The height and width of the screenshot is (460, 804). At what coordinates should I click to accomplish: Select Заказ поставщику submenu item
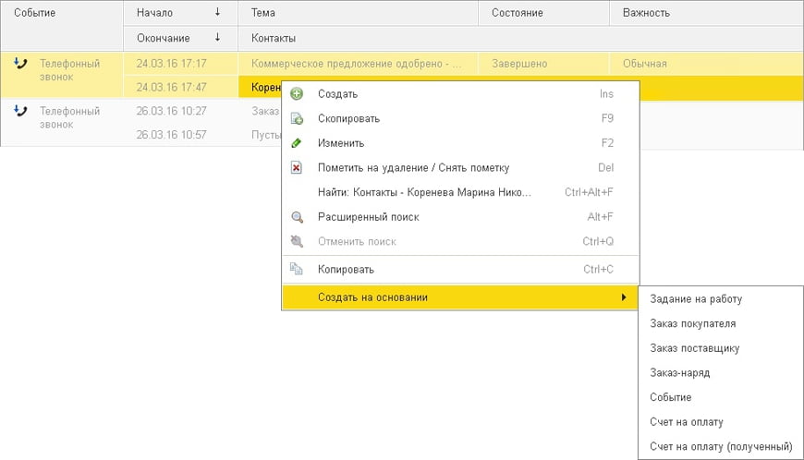(x=721, y=348)
